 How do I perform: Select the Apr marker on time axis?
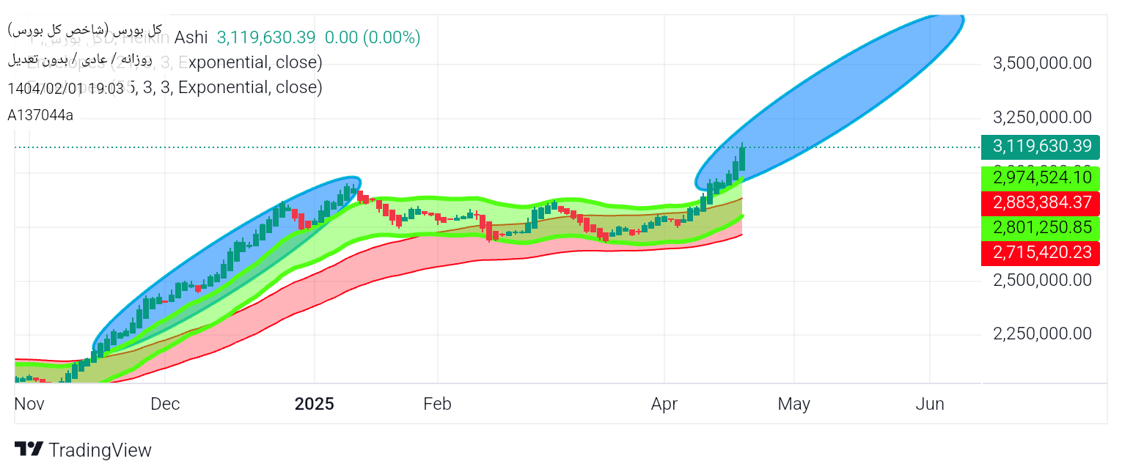(x=664, y=404)
